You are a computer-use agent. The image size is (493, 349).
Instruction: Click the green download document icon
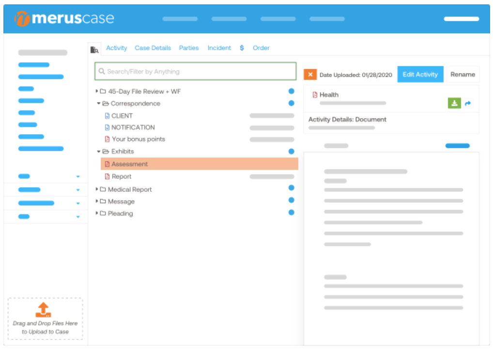click(x=454, y=103)
